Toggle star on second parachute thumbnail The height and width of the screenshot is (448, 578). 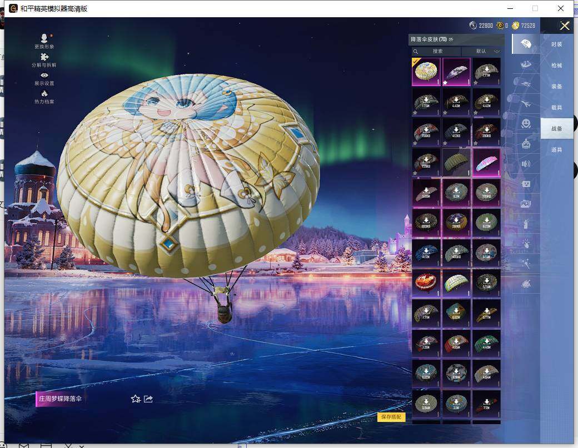tap(445, 83)
